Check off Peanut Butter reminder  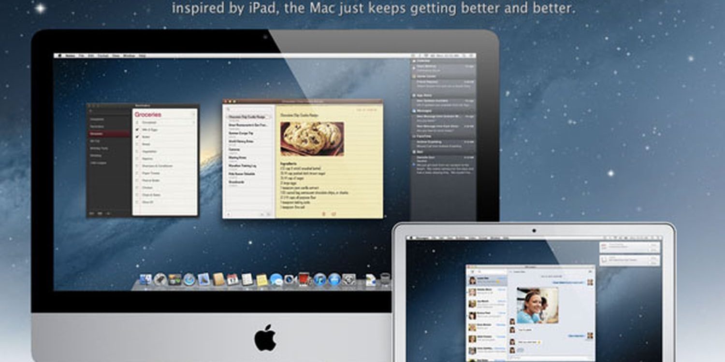coord(137,181)
